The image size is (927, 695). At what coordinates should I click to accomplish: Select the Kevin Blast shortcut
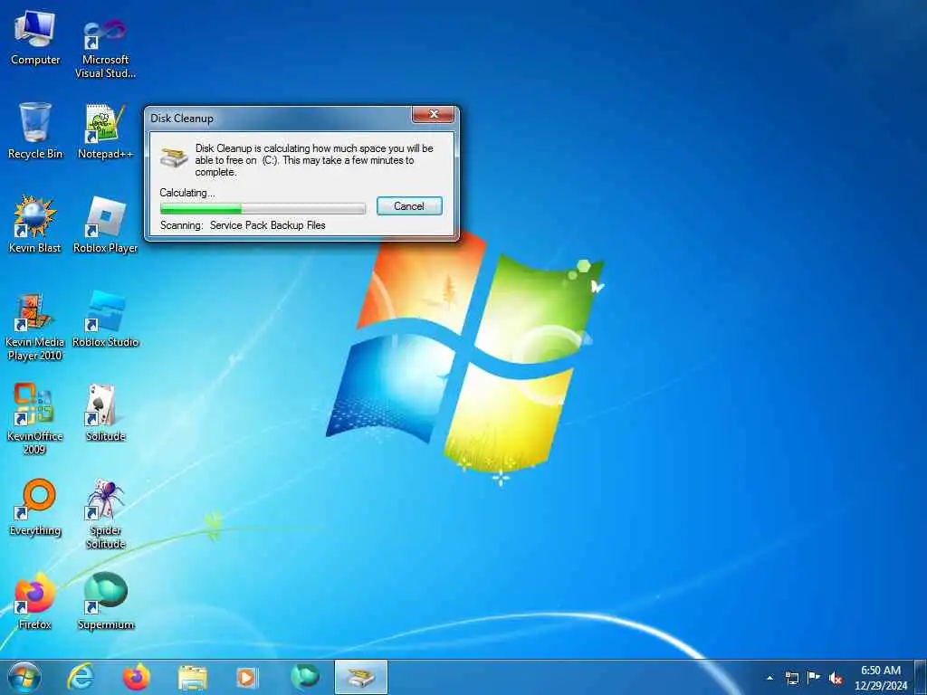tap(35, 224)
